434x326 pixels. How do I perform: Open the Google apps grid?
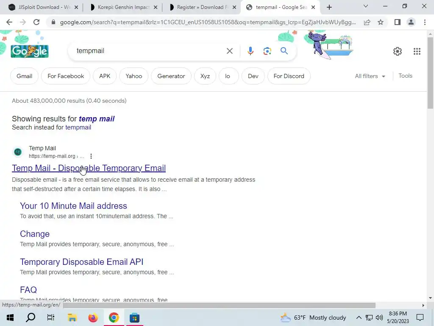coord(417,51)
